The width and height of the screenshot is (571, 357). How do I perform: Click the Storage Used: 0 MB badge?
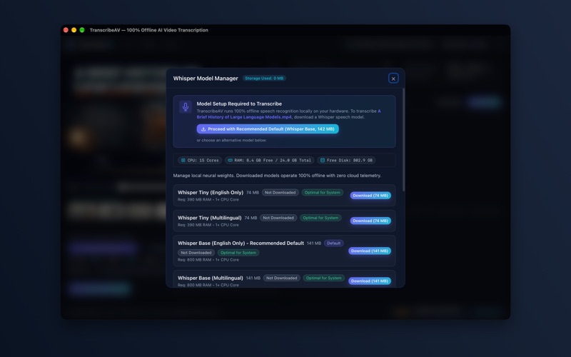coord(264,79)
